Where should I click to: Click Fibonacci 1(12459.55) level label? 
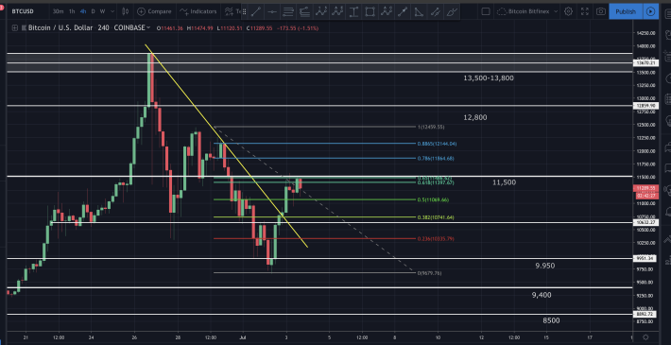(x=432, y=127)
